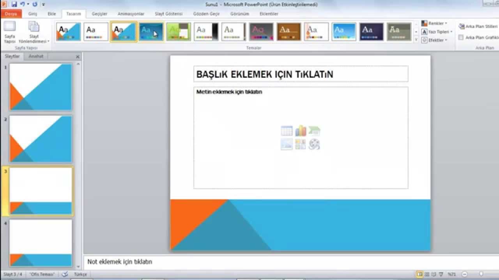Adjust the zoom slider in status bar
This screenshot has height=280, width=499.
pyautogui.click(x=481, y=274)
